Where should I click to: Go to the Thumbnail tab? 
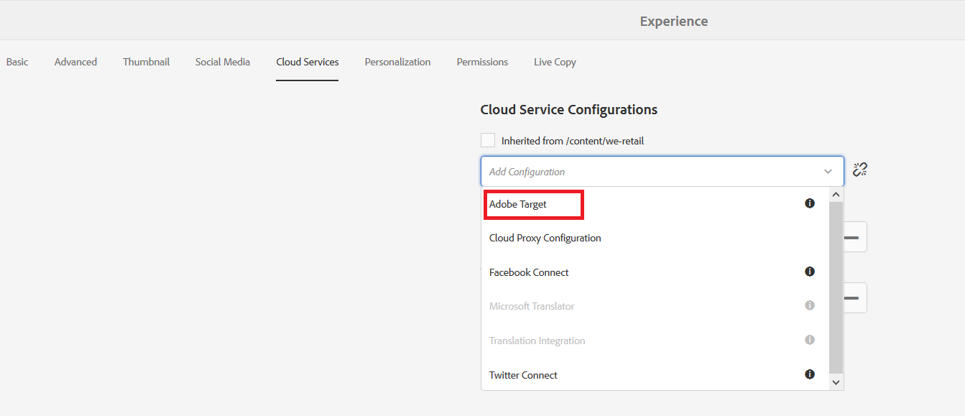point(146,62)
